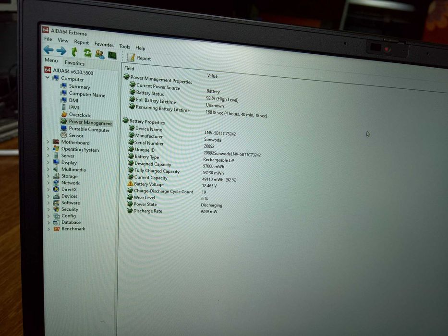Image resolution: width=448 pixels, height=336 pixels.
Task: Click the green monitor diagnostics toolbar icon
Action: (x=112, y=55)
